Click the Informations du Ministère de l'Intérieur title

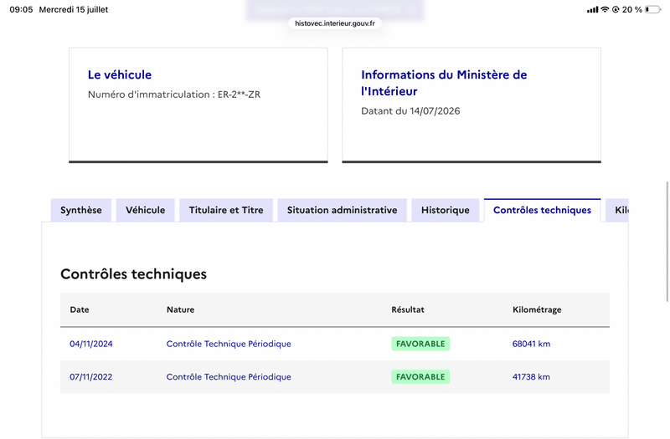click(x=444, y=83)
